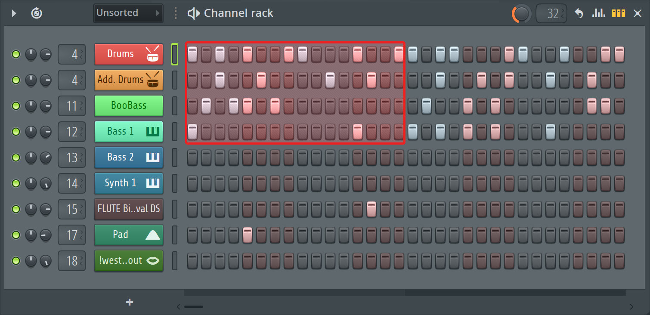Select the Bass 2 channel button
The image size is (650, 315).
(129, 157)
